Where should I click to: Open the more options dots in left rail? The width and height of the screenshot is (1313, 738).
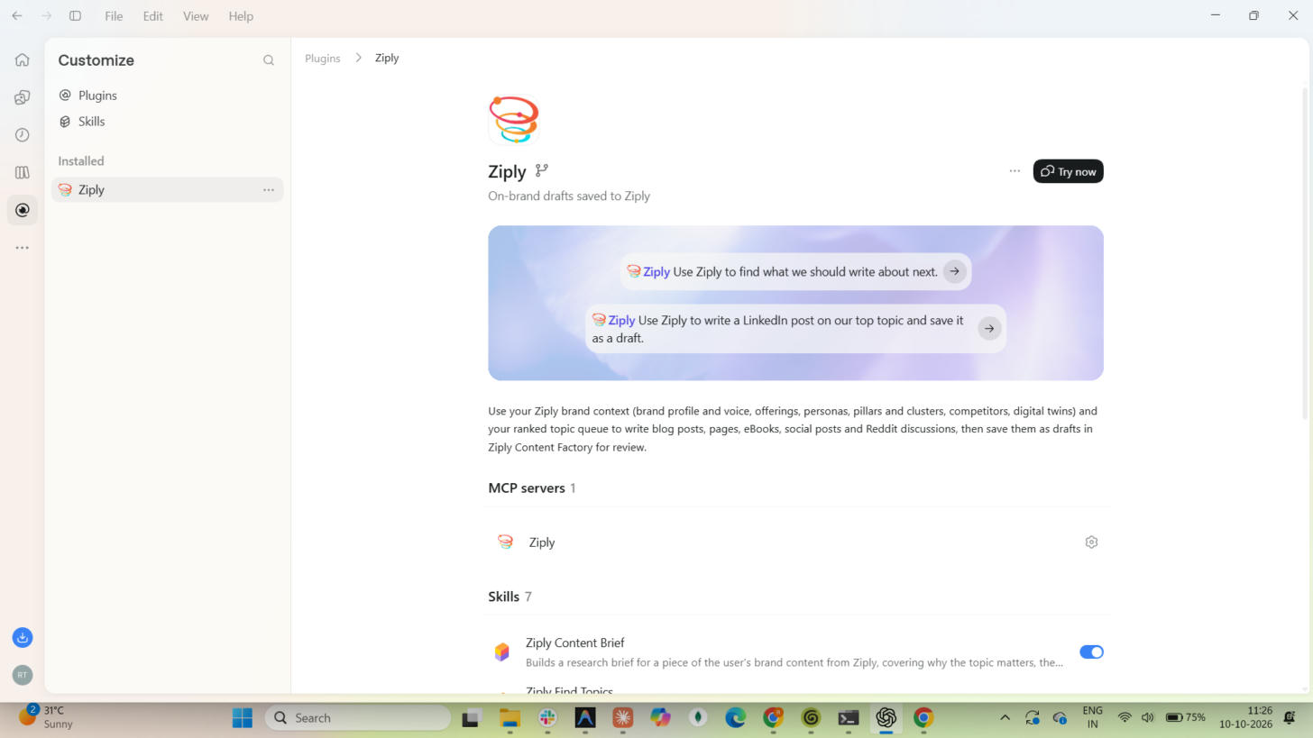[23, 248]
